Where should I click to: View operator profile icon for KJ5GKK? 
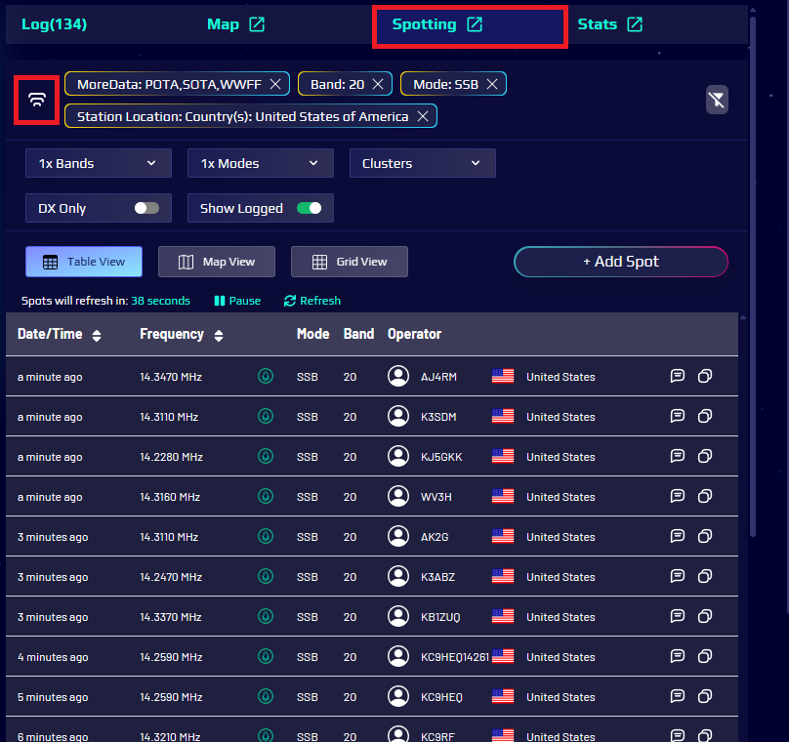pyautogui.click(x=398, y=456)
